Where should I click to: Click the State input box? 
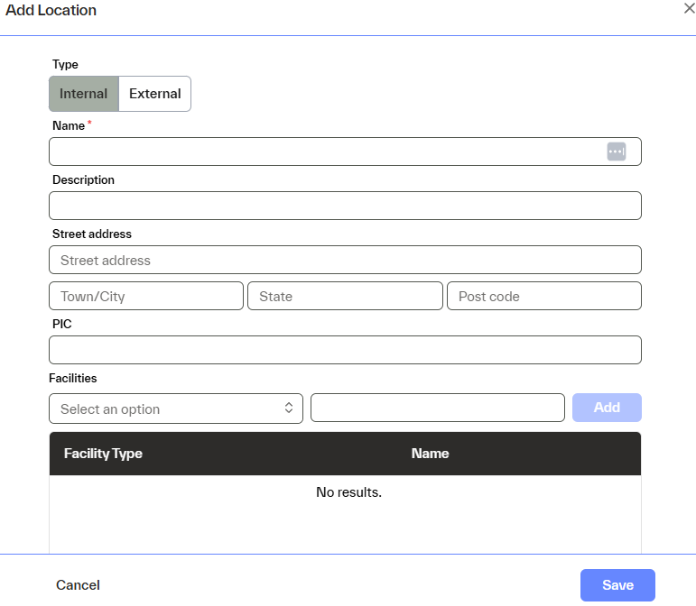345,296
